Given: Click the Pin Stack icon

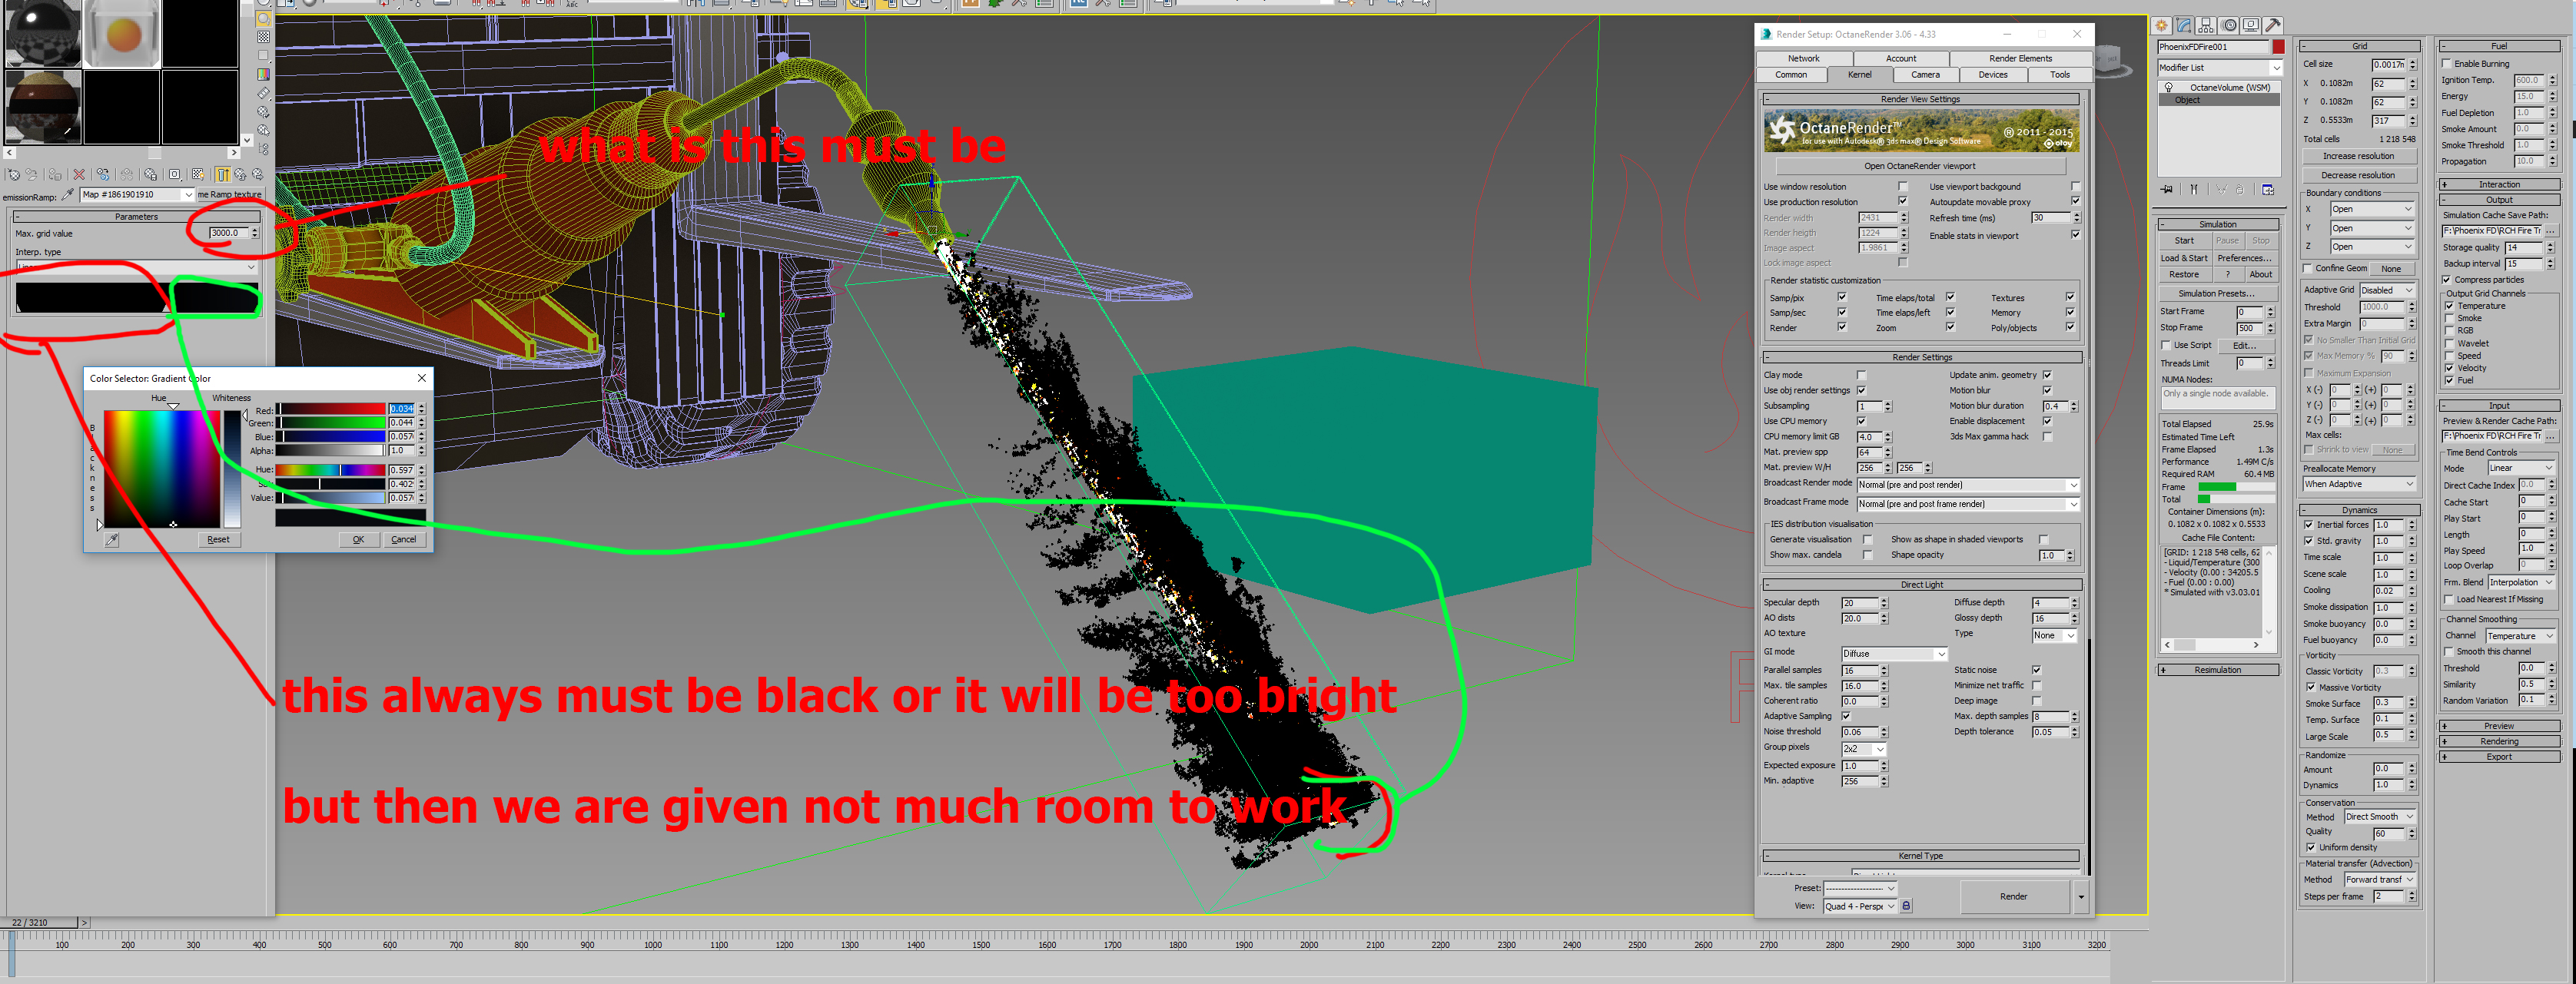Looking at the screenshot, I should 2166,189.
